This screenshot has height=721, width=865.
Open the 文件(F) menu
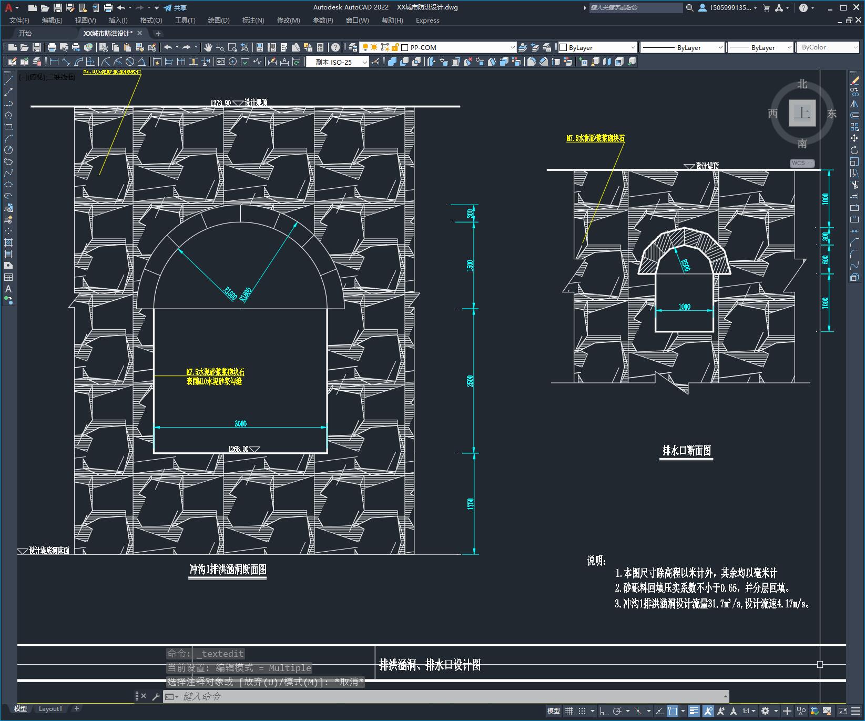click(19, 21)
